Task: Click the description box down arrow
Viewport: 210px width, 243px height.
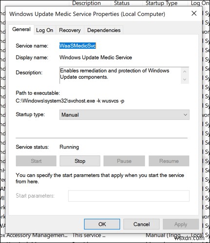Action: (x=185, y=79)
